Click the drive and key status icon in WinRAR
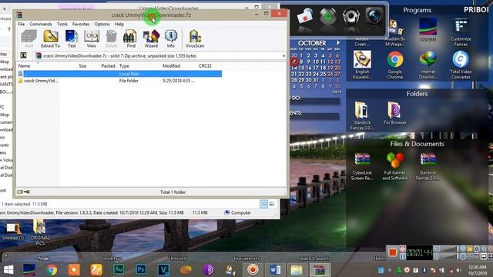The height and width of the screenshot is (277, 493). pos(23,192)
